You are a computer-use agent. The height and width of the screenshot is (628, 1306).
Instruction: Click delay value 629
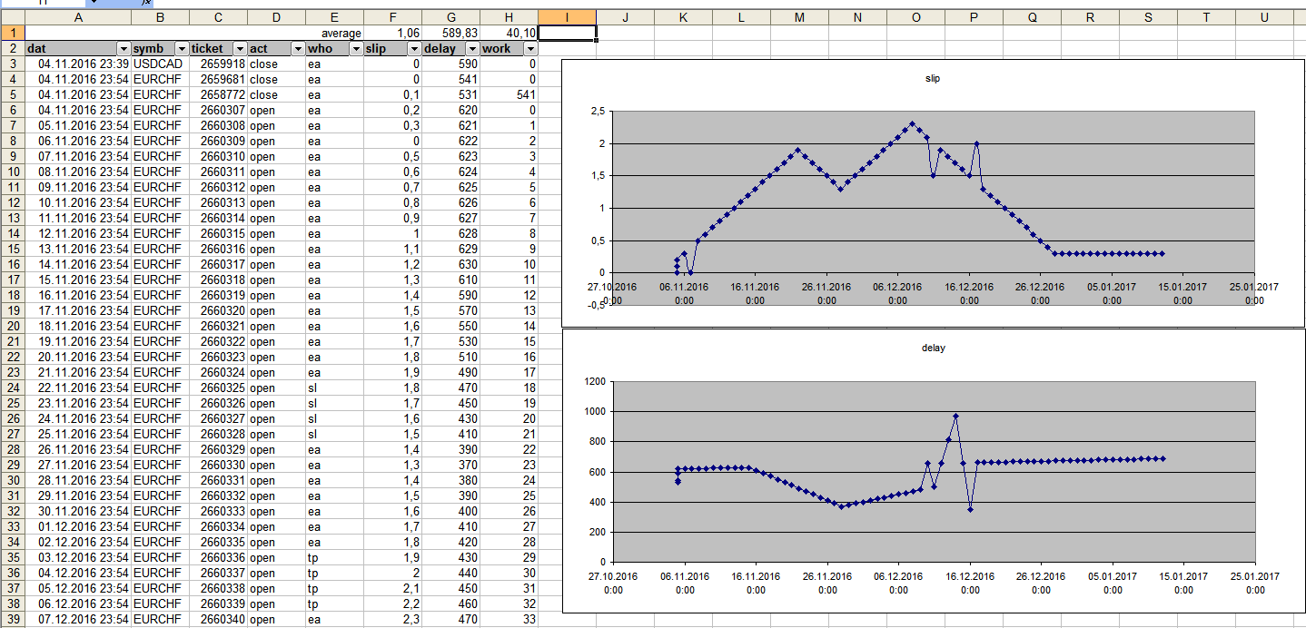click(450, 249)
